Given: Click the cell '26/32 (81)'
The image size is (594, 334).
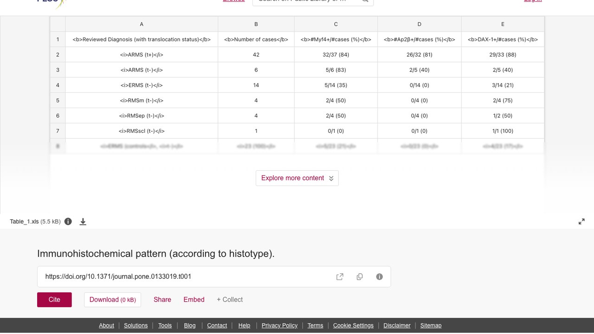Looking at the screenshot, I should tap(420, 55).
